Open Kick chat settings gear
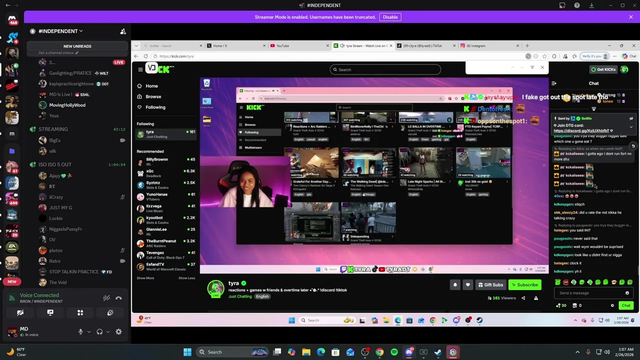Viewport: 640px width, 360px height. point(612,305)
